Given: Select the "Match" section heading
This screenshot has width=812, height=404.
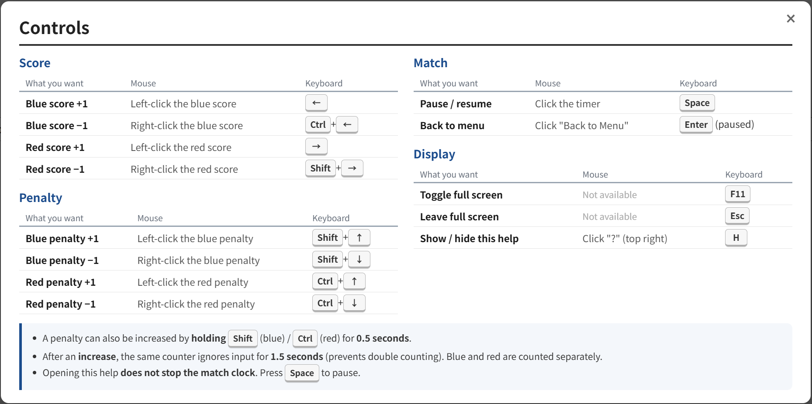Looking at the screenshot, I should 431,63.
